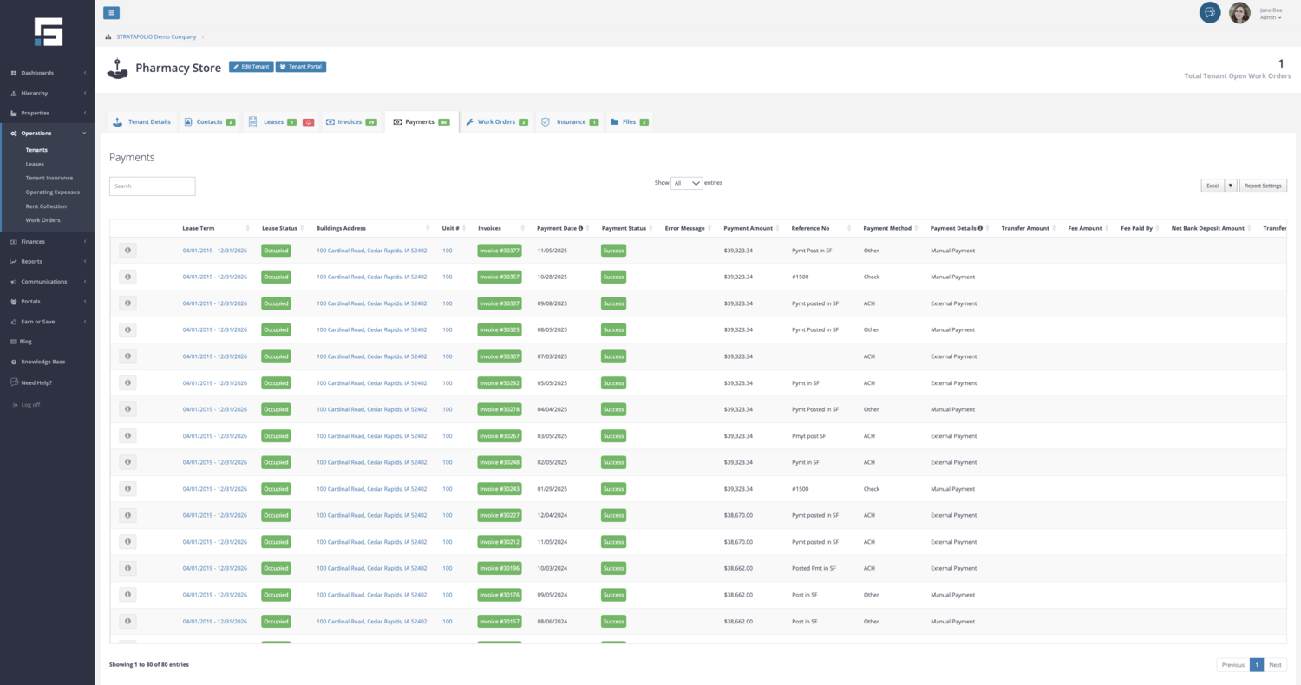Image resolution: width=1301 pixels, height=685 pixels.
Task: Sort table by Payment Amount column
Action: click(748, 228)
